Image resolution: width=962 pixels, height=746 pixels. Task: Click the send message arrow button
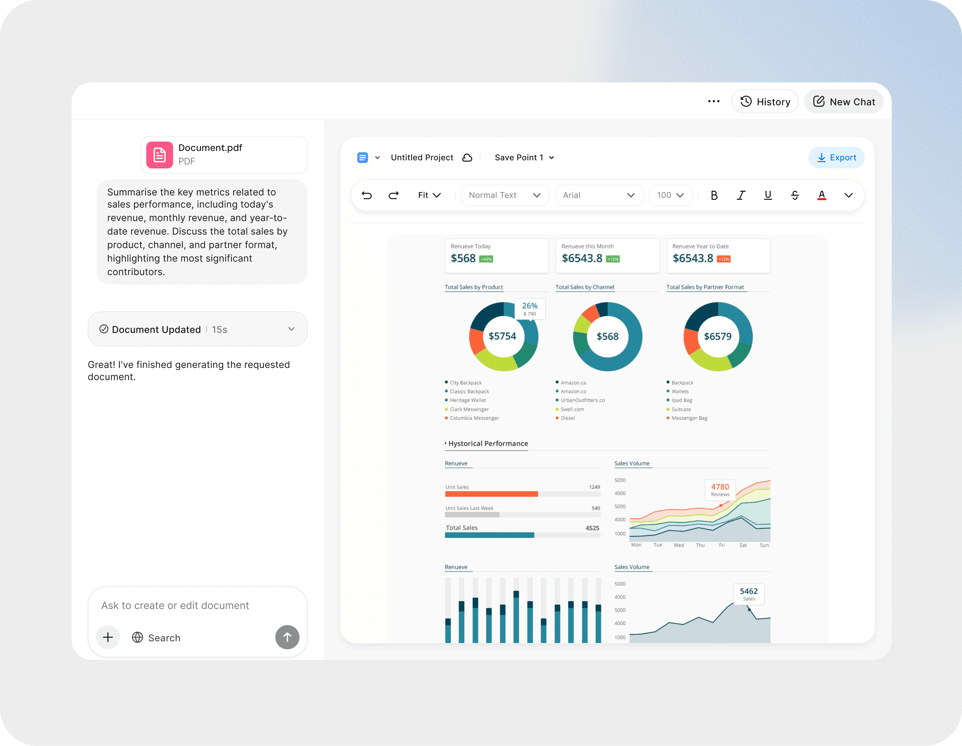[287, 637]
